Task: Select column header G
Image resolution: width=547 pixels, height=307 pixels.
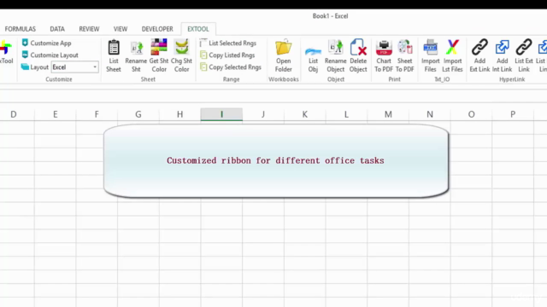Action: pyautogui.click(x=138, y=114)
